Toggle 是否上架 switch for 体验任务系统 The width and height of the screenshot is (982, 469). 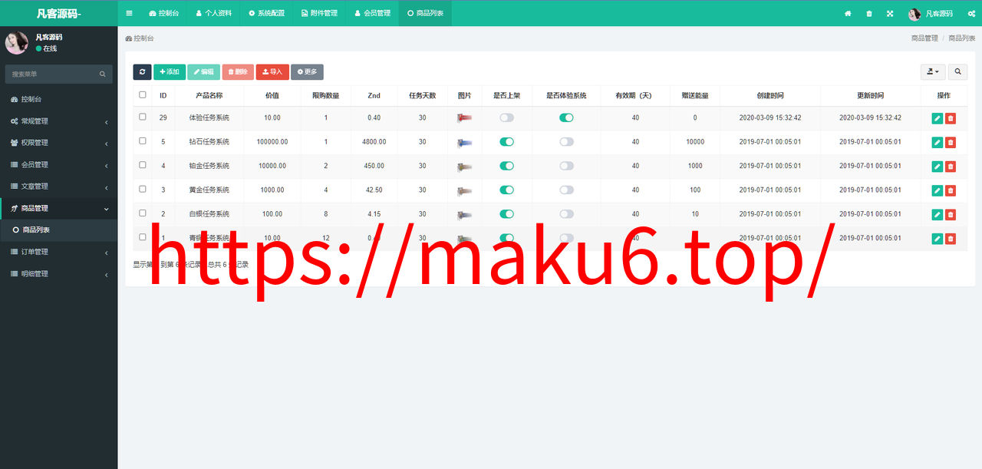pyautogui.click(x=506, y=117)
